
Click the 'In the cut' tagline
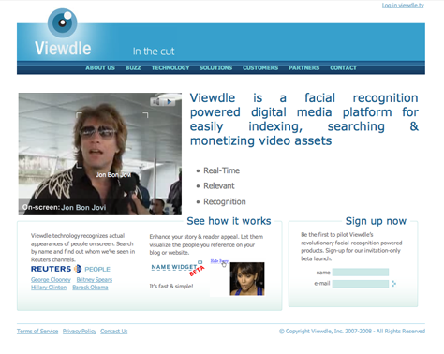pyautogui.click(x=154, y=52)
